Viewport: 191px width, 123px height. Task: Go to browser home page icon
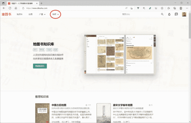[16, 8]
